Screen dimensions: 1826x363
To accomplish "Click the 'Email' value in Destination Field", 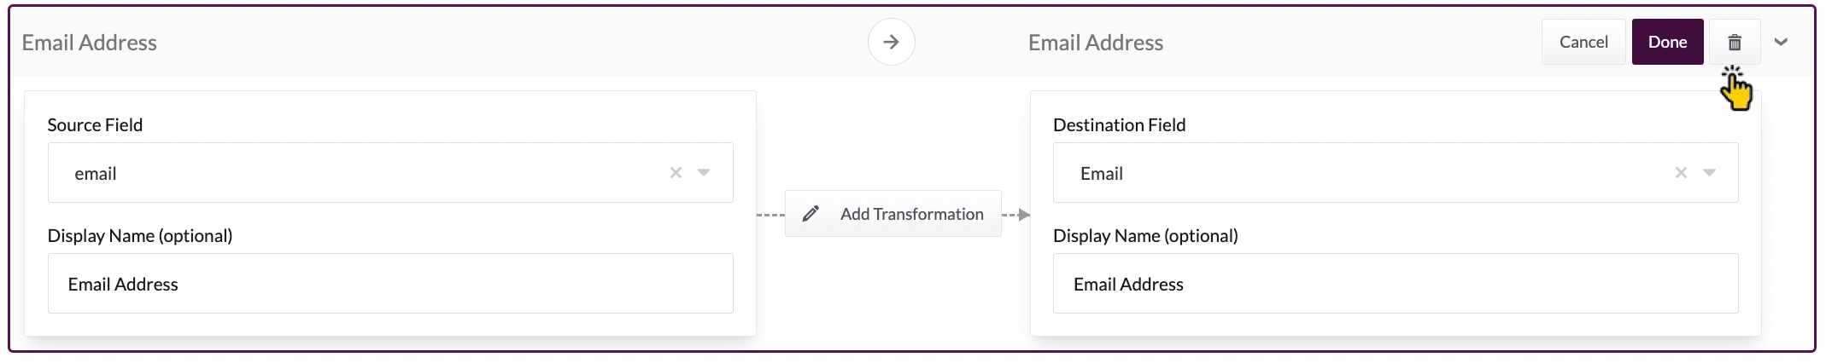I will pos(1101,174).
